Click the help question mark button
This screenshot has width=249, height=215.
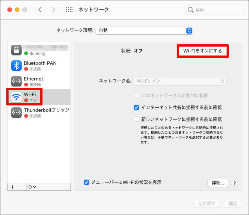234,183
